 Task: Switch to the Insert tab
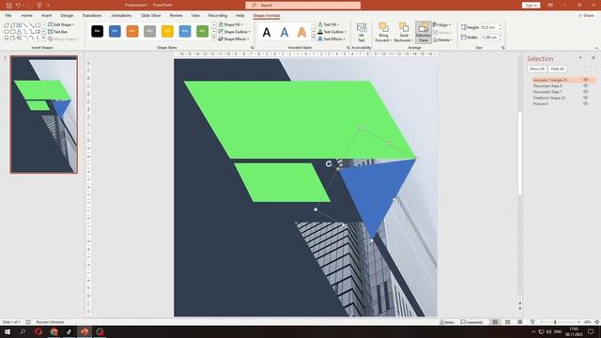pyautogui.click(x=47, y=15)
